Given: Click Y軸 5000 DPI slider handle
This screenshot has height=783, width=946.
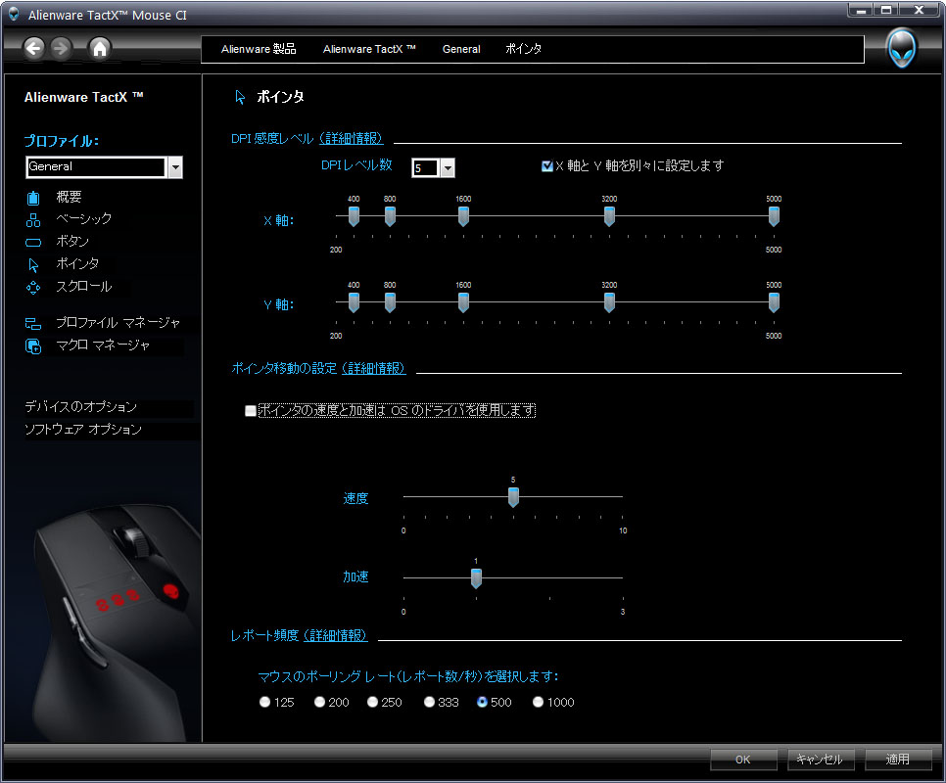Looking at the screenshot, I should point(774,302).
